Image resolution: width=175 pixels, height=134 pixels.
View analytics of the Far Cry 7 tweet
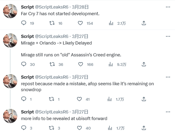(111, 23)
